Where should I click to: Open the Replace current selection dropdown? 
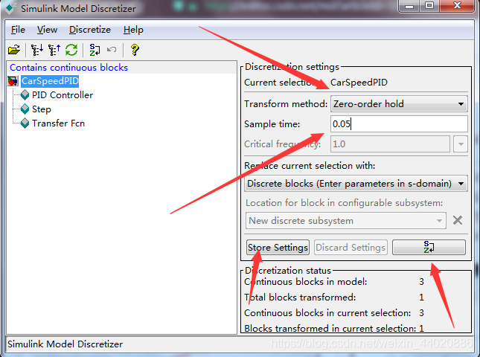(356, 184)
